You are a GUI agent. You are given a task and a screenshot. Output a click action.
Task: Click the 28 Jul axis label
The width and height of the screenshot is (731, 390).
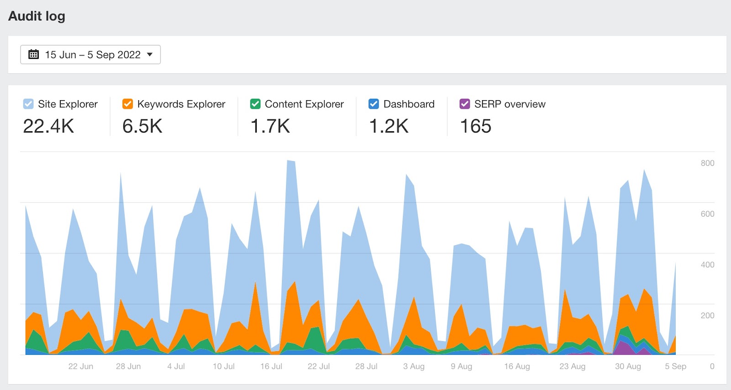[366, 366]
